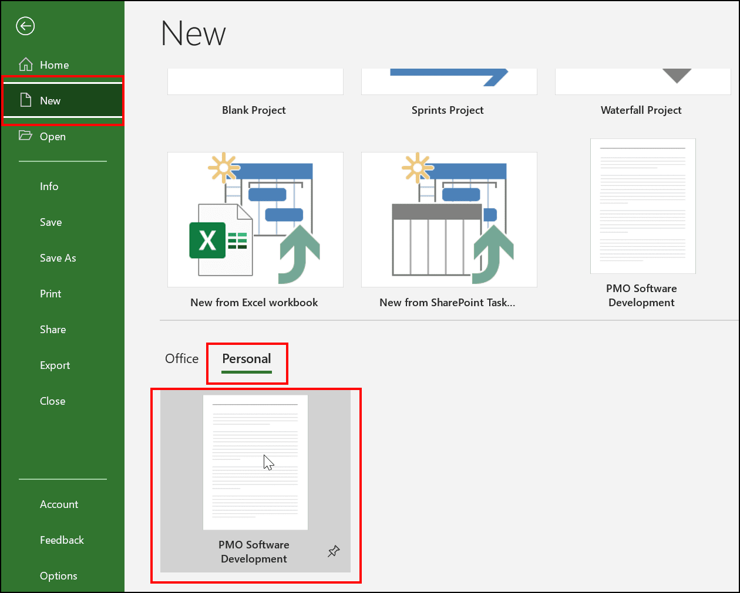Image resolution: width=740 pixels, height=593 pixels.
Task: Select the PMO Software Development thumbnail under Personal
Action: (x=255, y=462)
